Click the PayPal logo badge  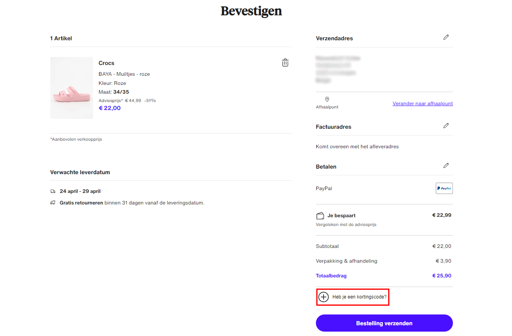click(x=444, y=188)
